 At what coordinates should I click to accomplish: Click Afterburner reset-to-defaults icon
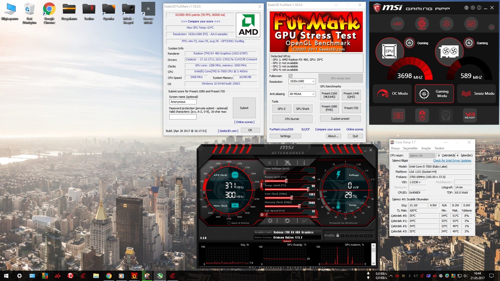coord(287,221)
